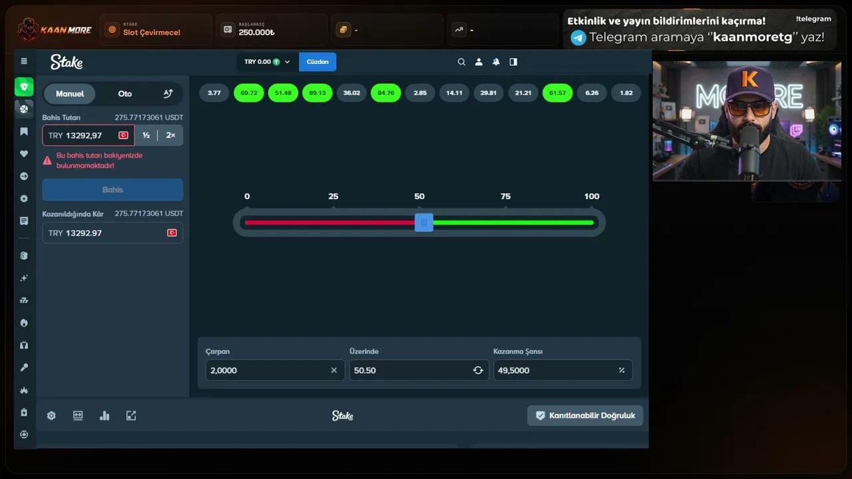
Task: Open the 6.26 past result pill
Action: point(592,93)
